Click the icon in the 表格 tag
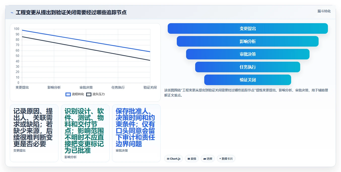This screenshot has width=341, height=172. (x=189, y=159)
